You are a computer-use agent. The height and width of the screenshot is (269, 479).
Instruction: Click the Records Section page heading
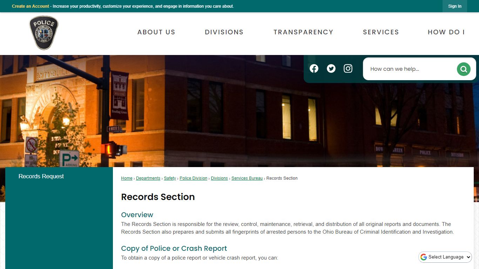(x=158, y=197)
